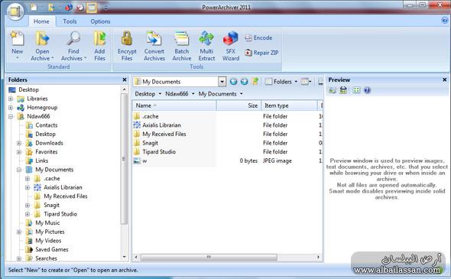
Task: Click the print icon in Preview toolbar
Action: [343, 90]
